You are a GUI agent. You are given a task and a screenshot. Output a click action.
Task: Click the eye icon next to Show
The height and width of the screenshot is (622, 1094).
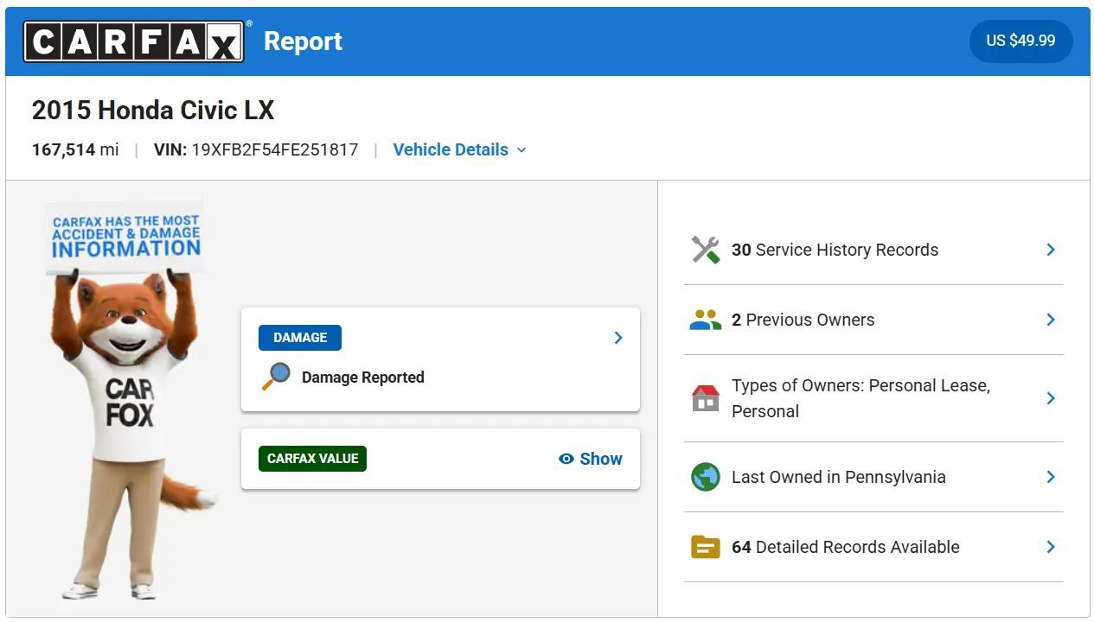[566, 459]
